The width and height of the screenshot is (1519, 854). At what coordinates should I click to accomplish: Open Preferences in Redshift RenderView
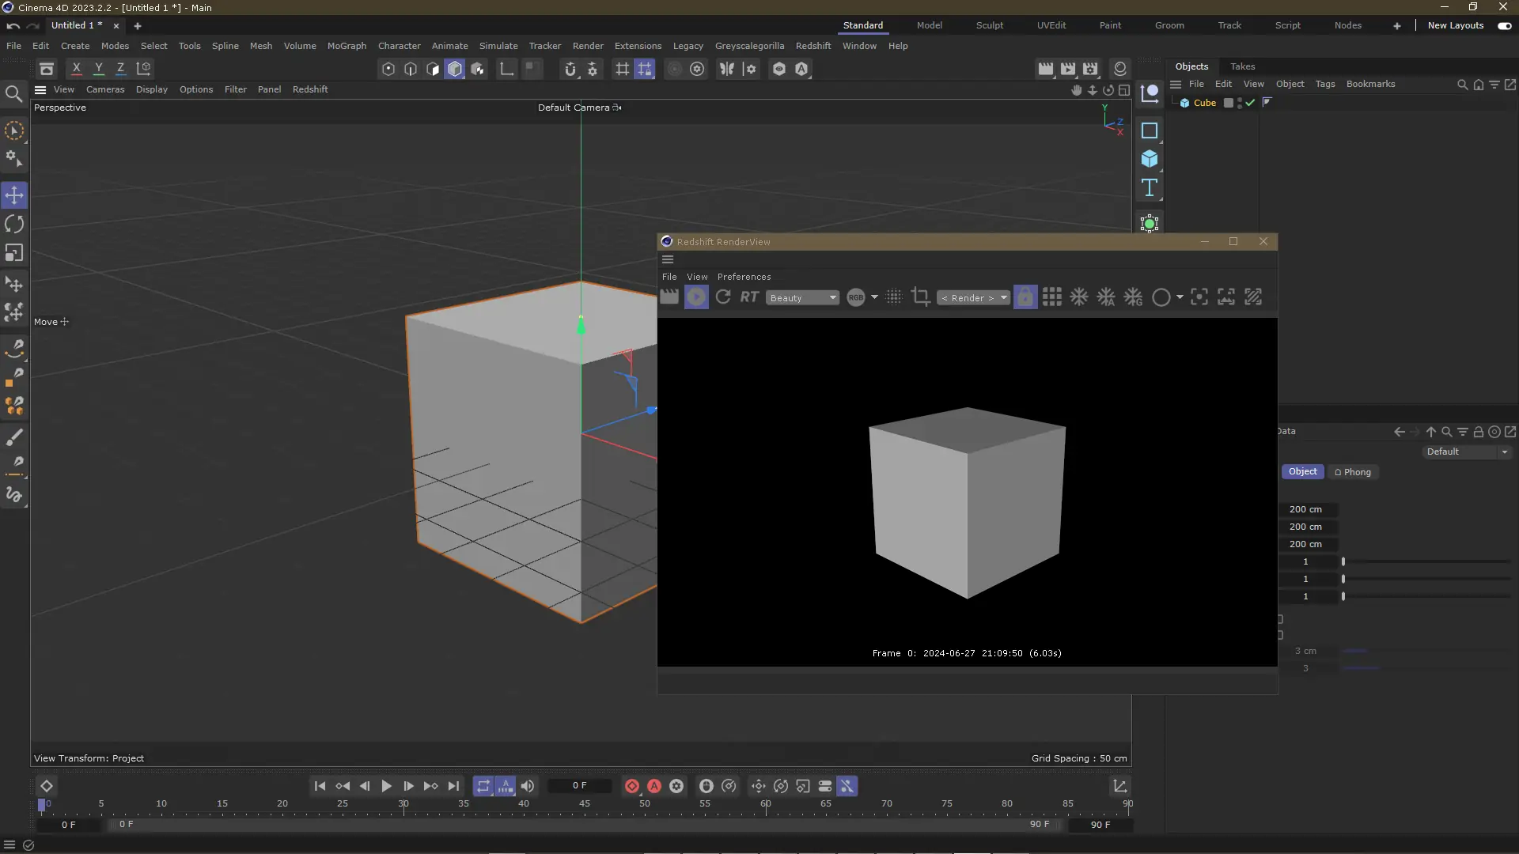tap(744, 277)
